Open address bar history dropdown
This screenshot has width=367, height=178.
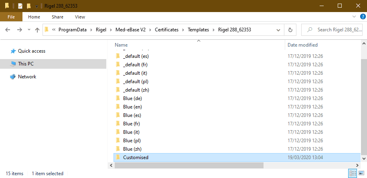278,30
